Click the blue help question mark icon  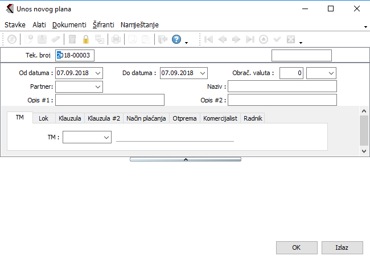[x=176, y=39]
